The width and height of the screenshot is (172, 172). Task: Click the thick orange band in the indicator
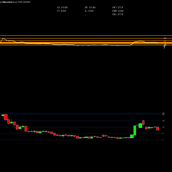86,43
